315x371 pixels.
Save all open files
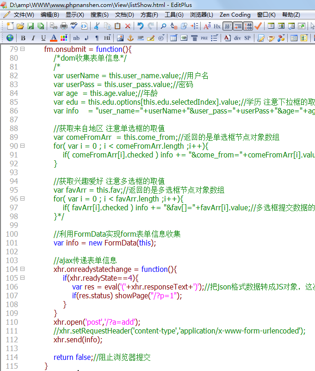41,26
